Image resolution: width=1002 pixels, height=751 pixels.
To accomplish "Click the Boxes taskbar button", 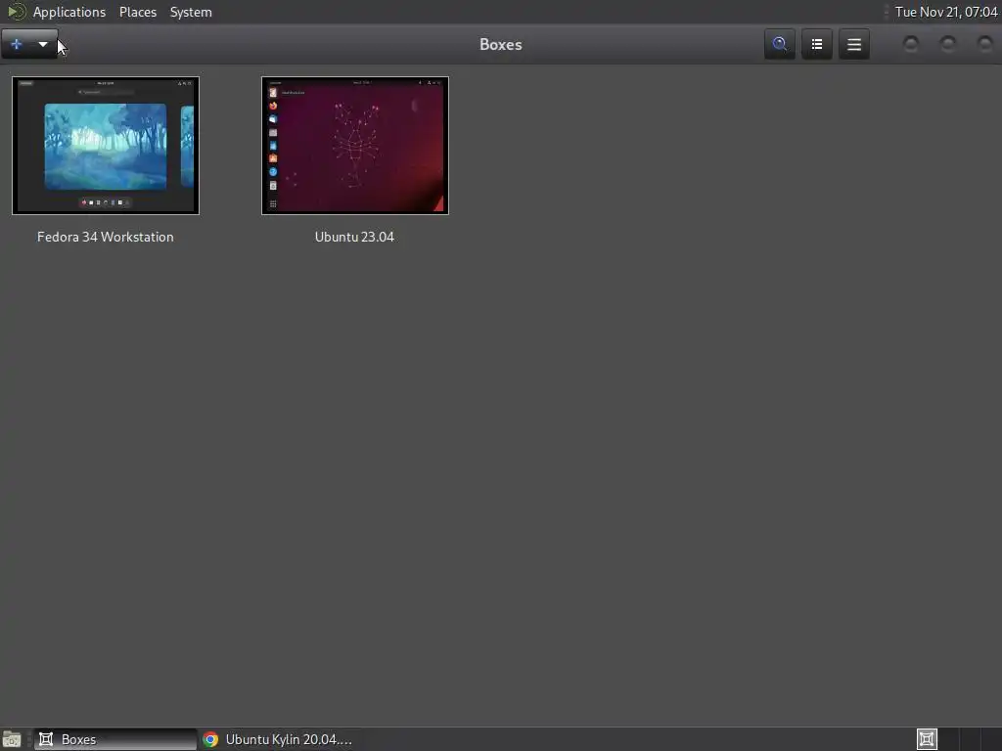I will 115,739.
